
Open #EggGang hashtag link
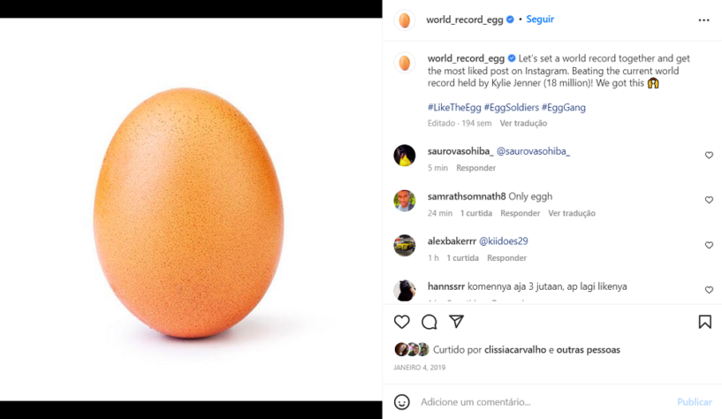(564, 107)
